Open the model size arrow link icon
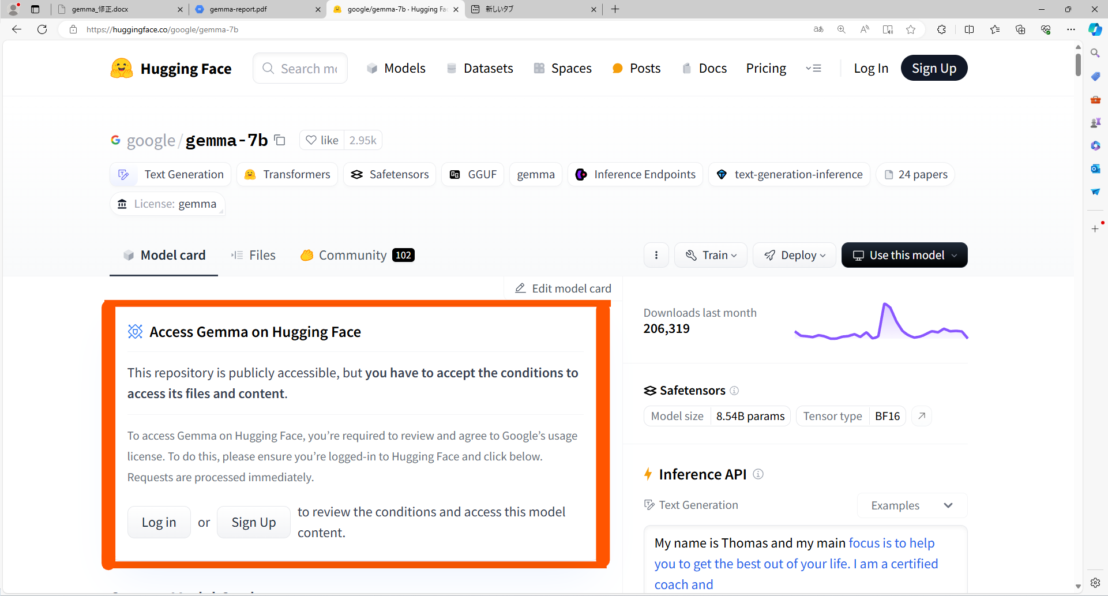 [922, 416]
